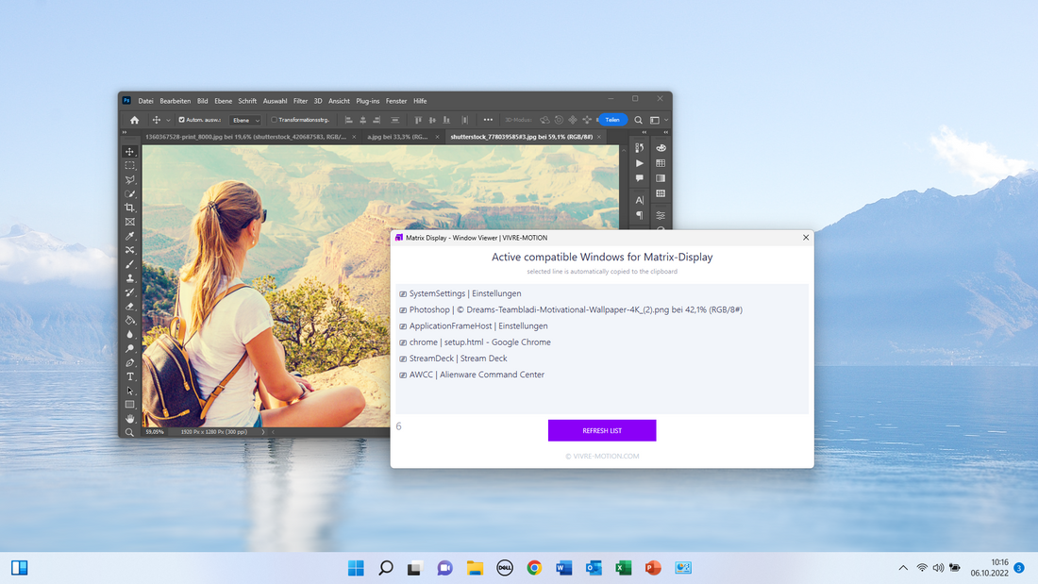This screenshot has width=1038, height=584.
Task: Select the 'StreamDeck | Stream Deck' list entry
Action: (x=458, y=359)
